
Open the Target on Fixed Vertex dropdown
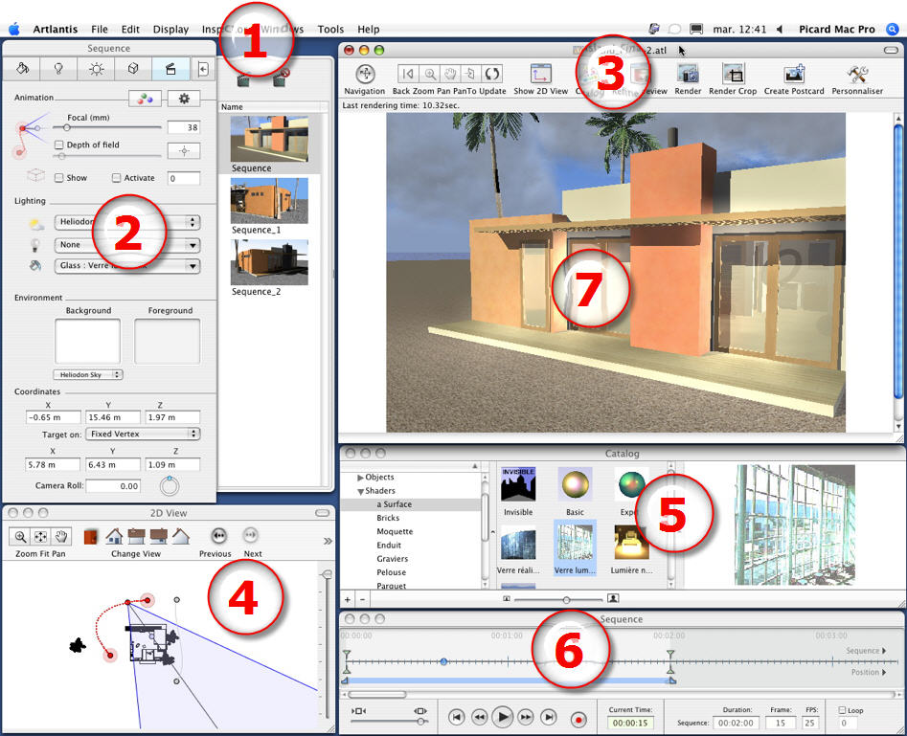tap(143, 434)
